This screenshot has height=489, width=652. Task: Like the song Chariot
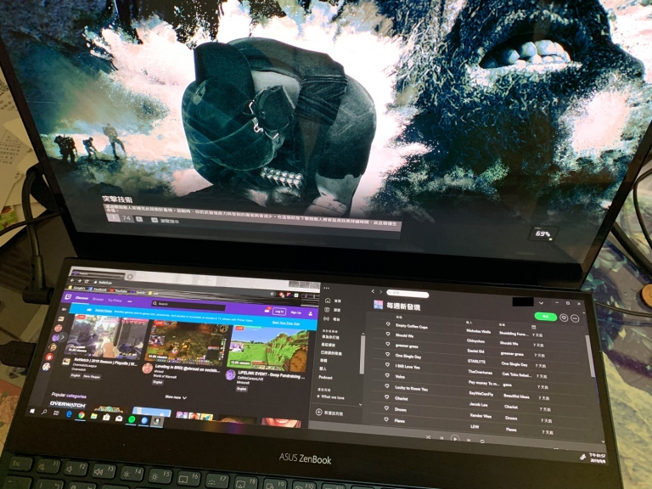[x=386, y=397]
